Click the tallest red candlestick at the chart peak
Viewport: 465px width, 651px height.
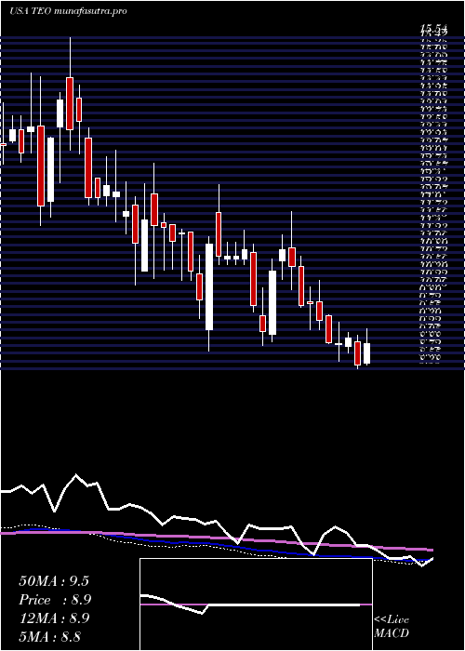[70, 103]
